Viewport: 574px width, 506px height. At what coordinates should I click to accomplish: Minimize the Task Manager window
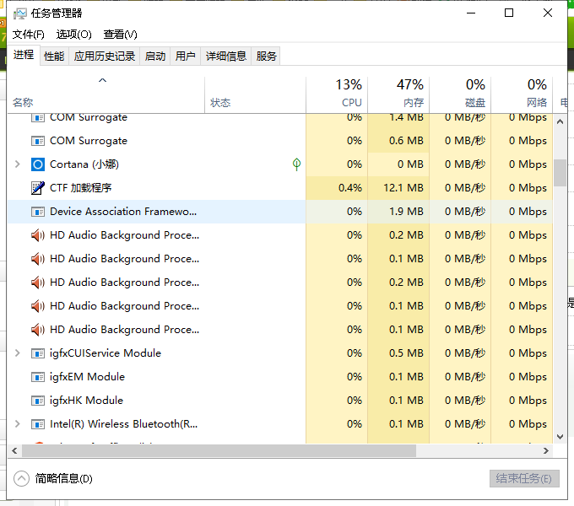click(471, 13)
